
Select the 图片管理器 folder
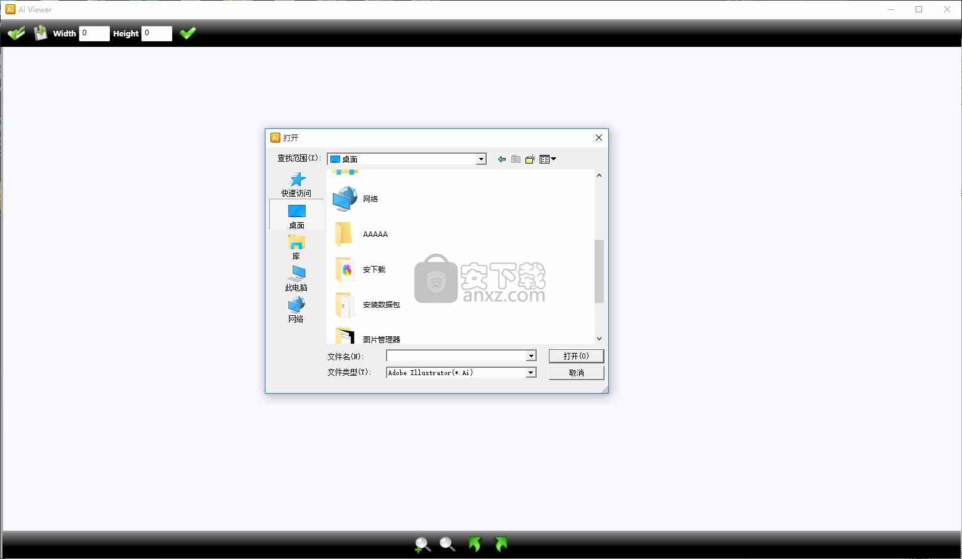click(367, 337)
